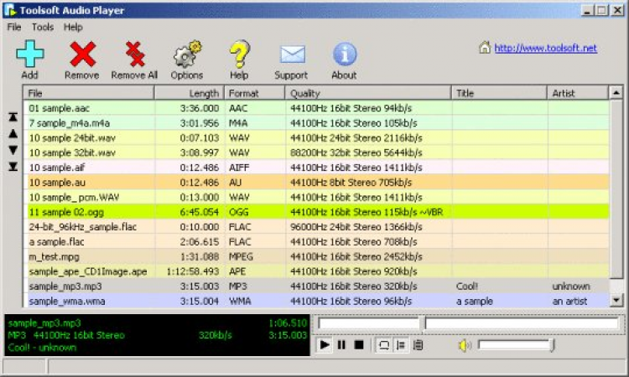Screen dimensions: 629x377
Task: Mute sound using the speaker icon
Action: click(464, 344)
